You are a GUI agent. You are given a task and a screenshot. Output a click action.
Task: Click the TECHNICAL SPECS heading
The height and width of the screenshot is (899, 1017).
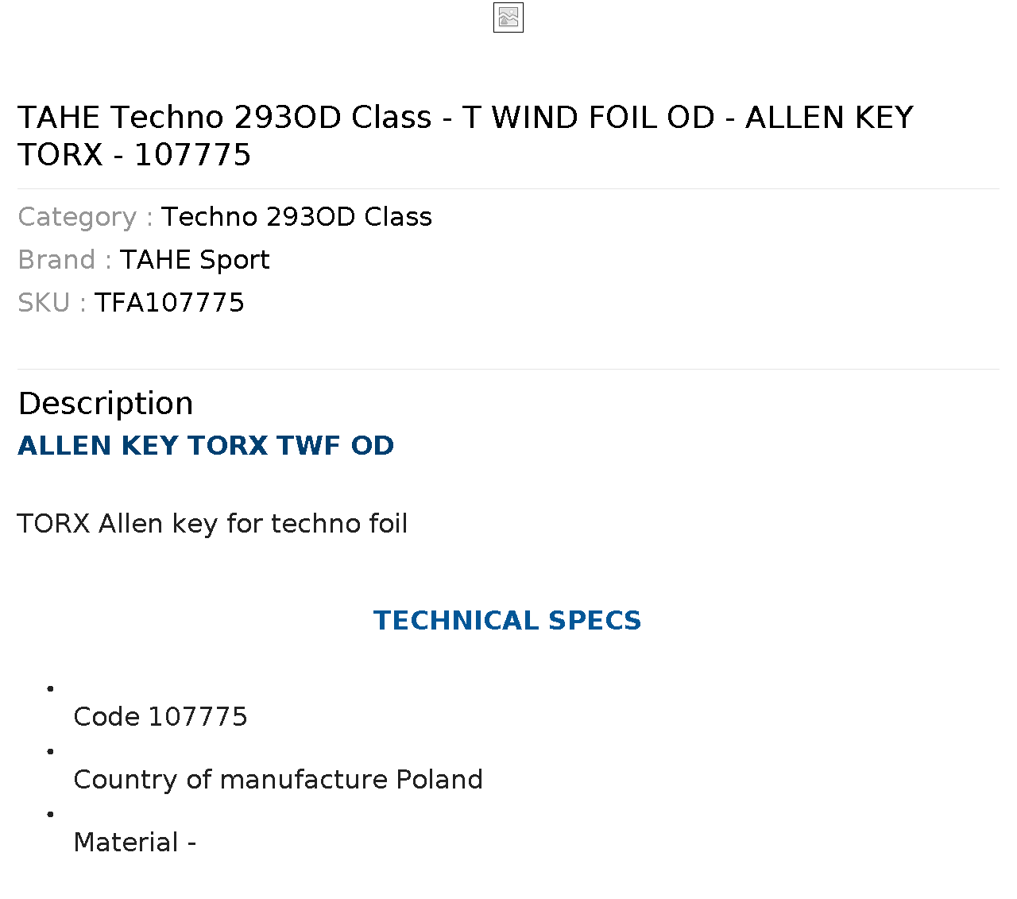tap(508, 621)
